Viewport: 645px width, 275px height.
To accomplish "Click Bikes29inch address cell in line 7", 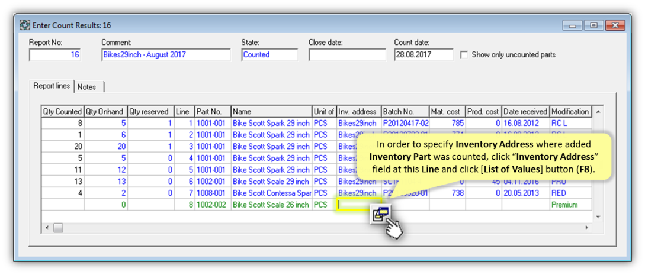I will (359, 193).
